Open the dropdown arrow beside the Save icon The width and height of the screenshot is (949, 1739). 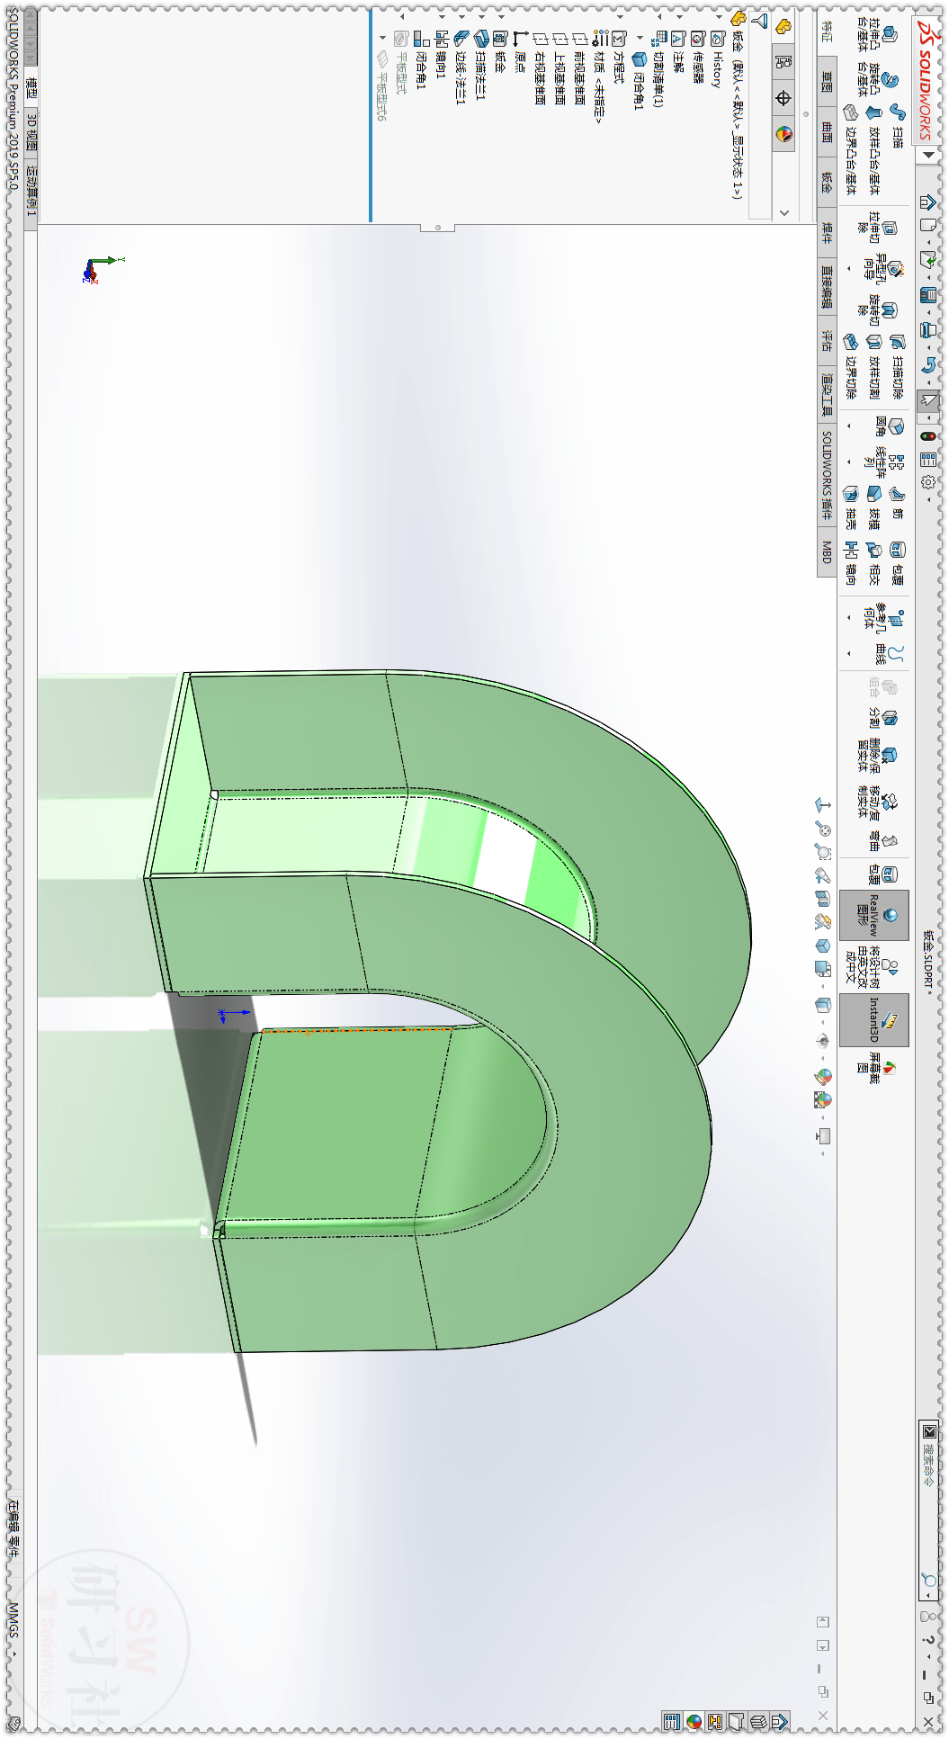pyautogui.click(x=928, y=312)
